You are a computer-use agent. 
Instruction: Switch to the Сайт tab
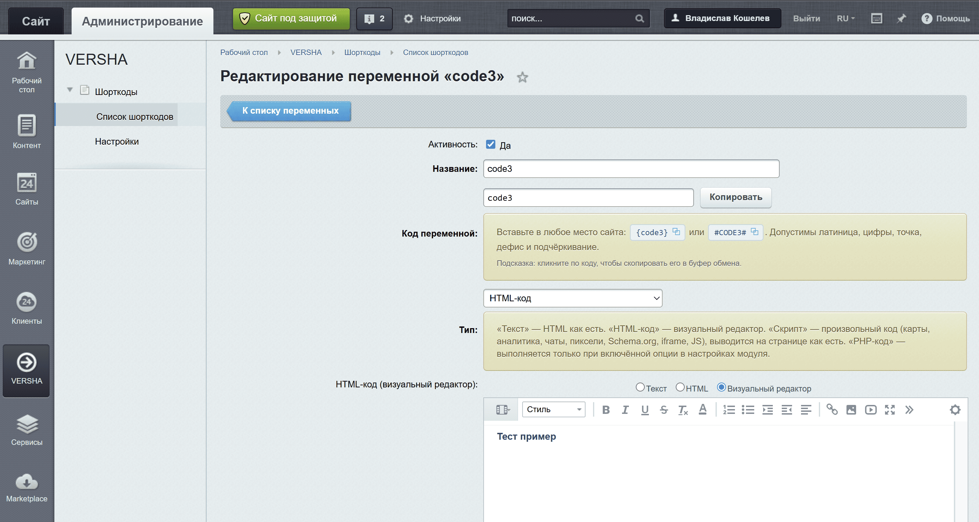[x=36, y=21]
